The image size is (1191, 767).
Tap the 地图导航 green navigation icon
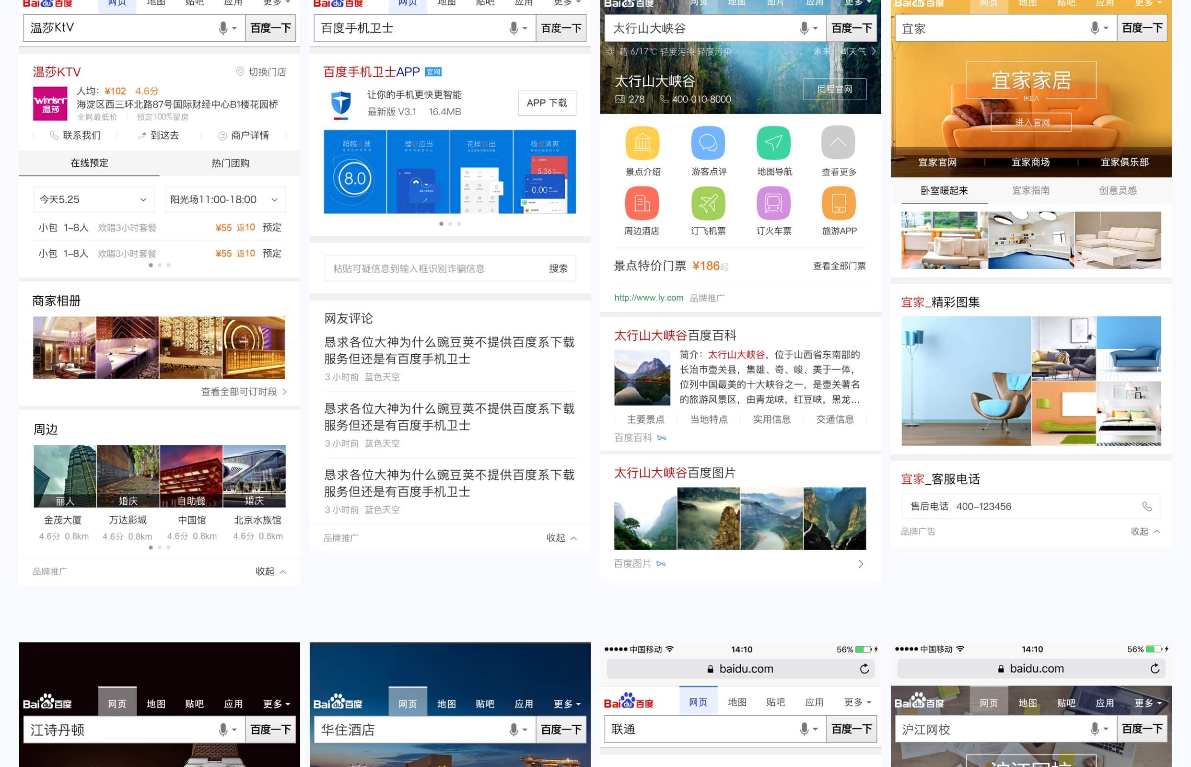pyautogui.click(x=773, y=143)
